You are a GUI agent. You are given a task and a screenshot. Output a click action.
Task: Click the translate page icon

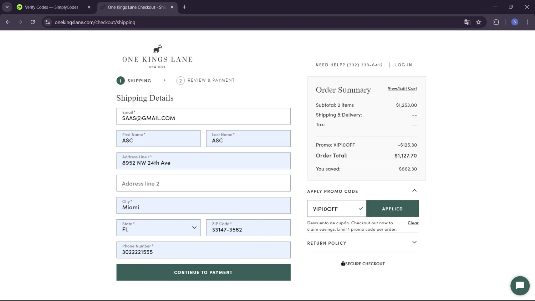click(x=467, y=22)
